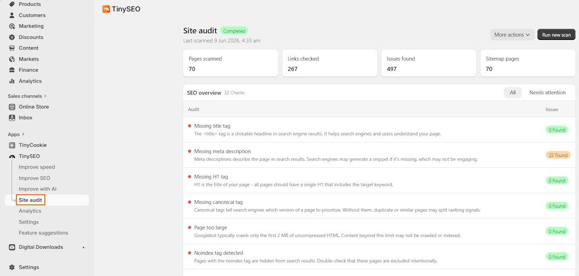
Task: Click the TinySEO app icon in sidebar
Action: (12, 156)
